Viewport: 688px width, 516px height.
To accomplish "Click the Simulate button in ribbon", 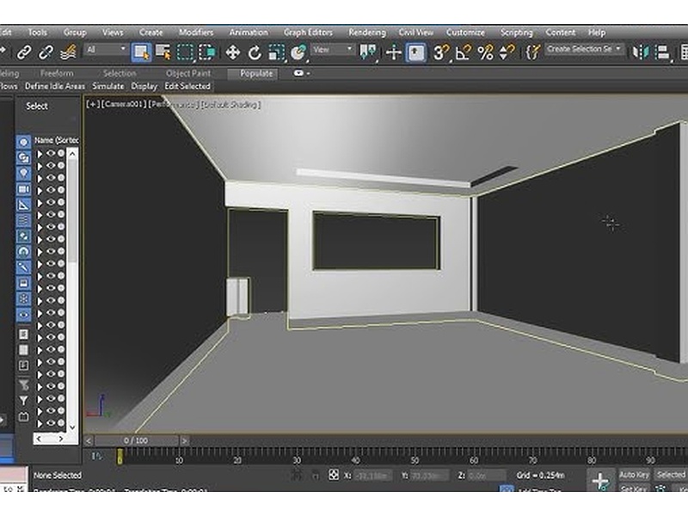I will 108,86.
